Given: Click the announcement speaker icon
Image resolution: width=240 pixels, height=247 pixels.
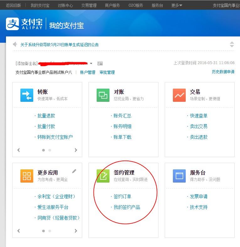Looking at the screenshot, I should click(x=15, y=44).
